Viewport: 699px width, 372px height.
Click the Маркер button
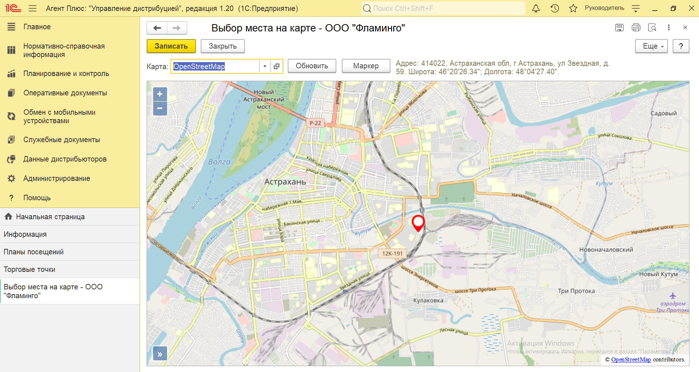pos(366,66)
